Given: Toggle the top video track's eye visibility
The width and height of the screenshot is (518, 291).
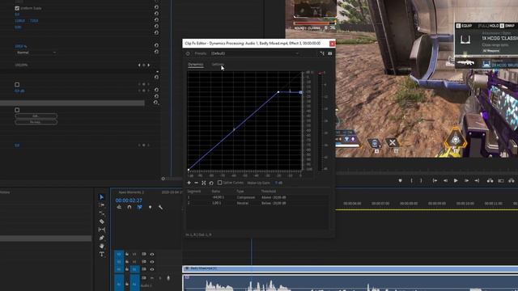Looking at the screenshot, I should tap(152, 255).
